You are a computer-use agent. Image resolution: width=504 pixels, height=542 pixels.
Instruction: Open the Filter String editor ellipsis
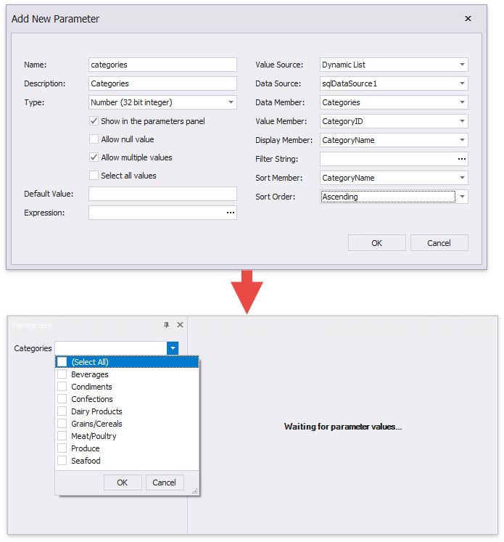(462, 159)
